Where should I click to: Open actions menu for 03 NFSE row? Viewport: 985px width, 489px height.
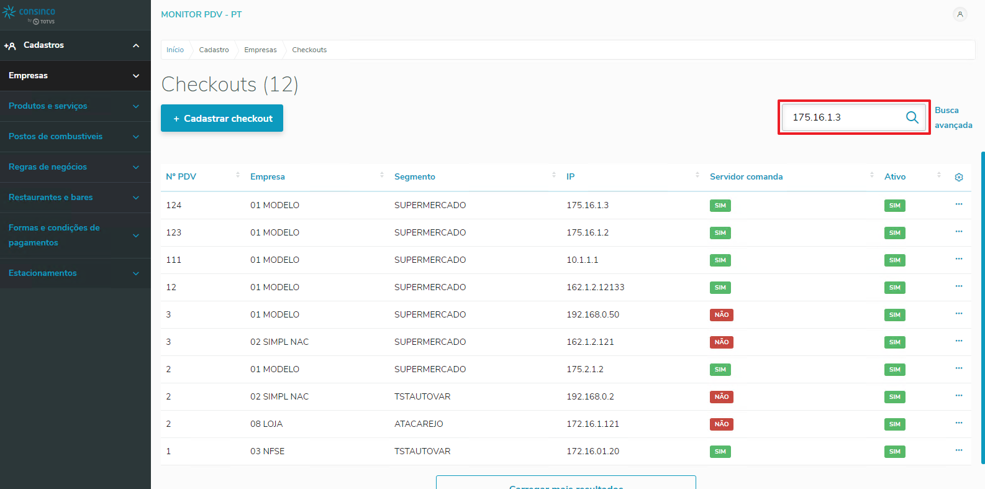pyautogui.click(x=959, y=450)
